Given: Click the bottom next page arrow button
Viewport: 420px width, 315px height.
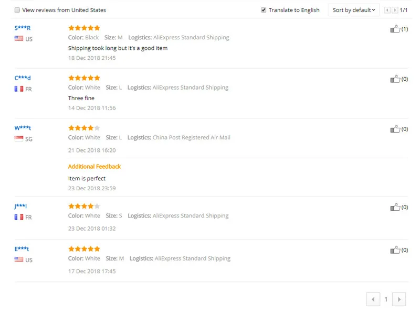Looking at the screenshot, I should (x=399, y=299).
